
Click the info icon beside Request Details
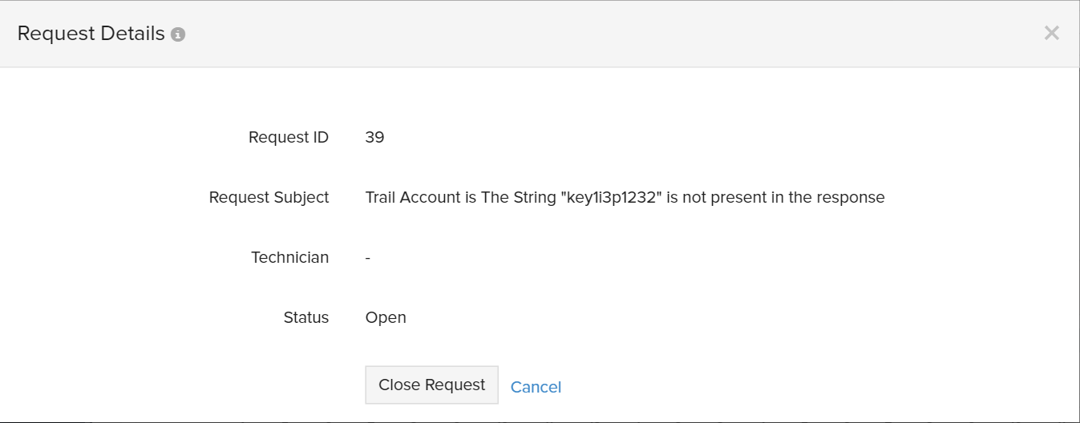click(x=178, y=34)
